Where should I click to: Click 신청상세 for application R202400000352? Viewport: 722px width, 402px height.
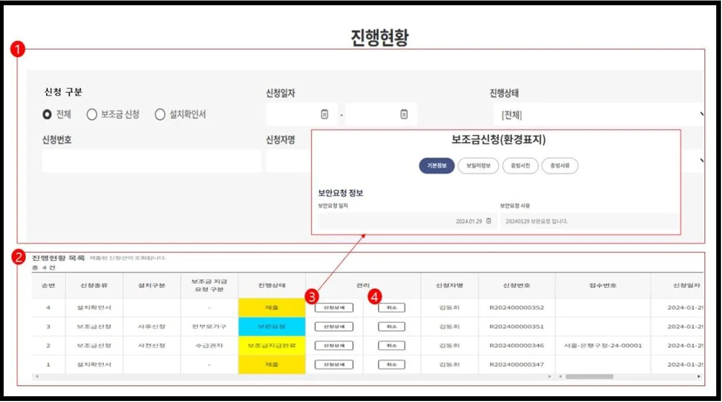334,307
